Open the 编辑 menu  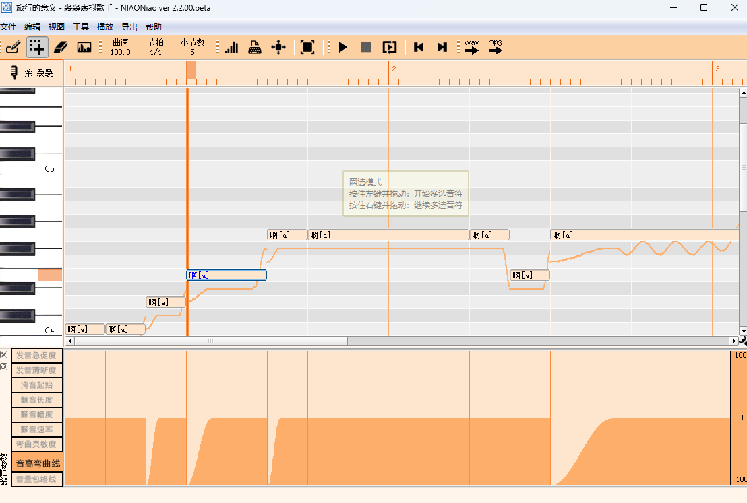(x=32, y=27)
